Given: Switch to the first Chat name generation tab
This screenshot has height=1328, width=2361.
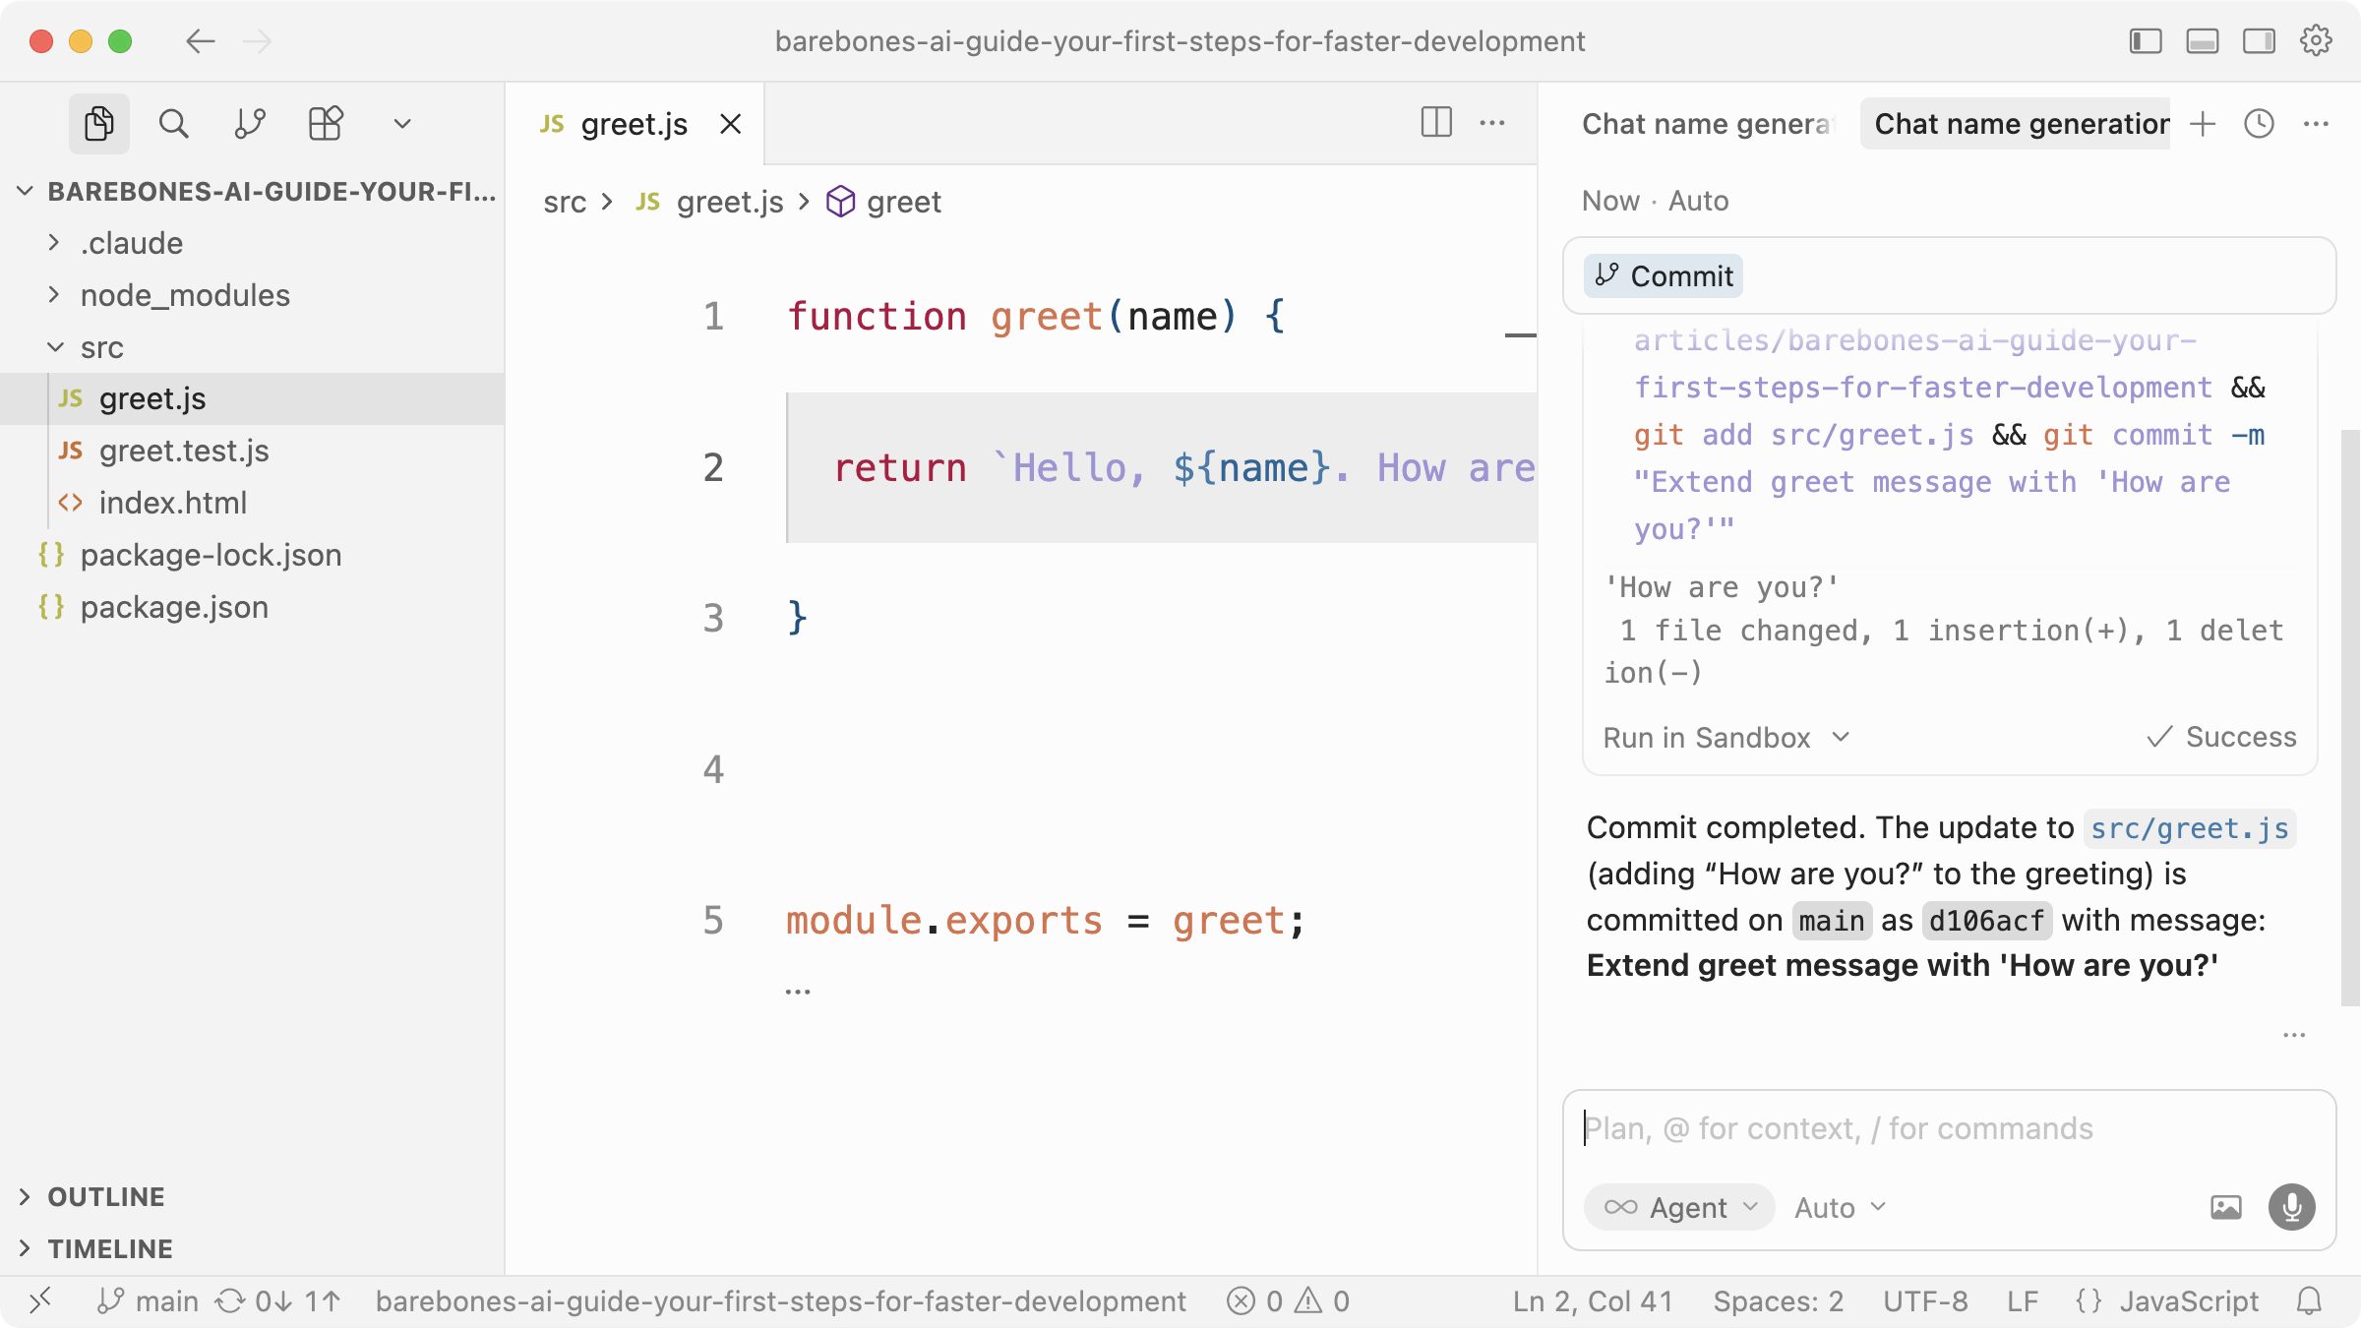Looking at the screenshot, I should (x=1706, y=124).
